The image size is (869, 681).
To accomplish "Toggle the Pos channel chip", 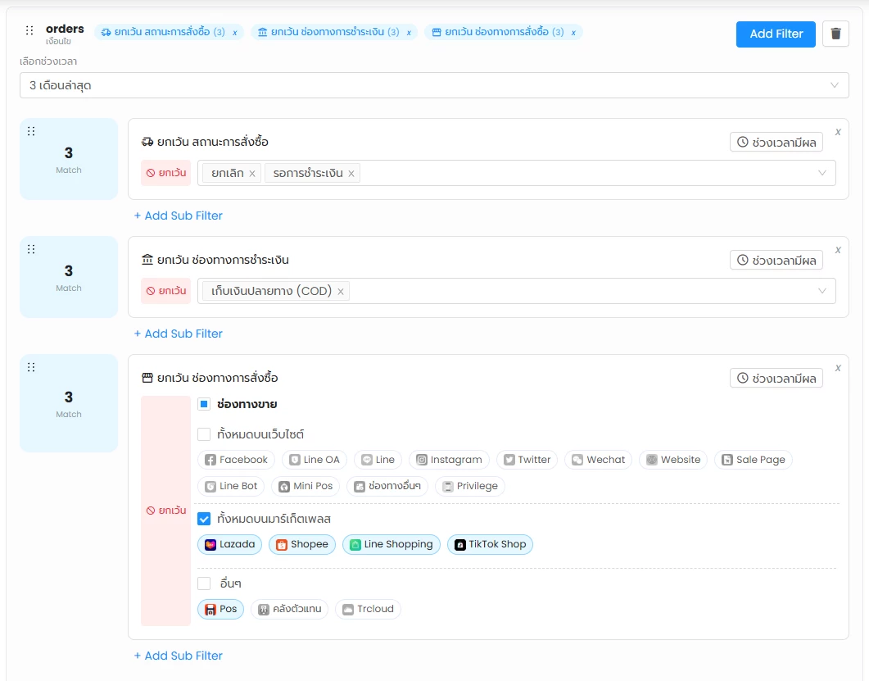I will pos(220,609).
